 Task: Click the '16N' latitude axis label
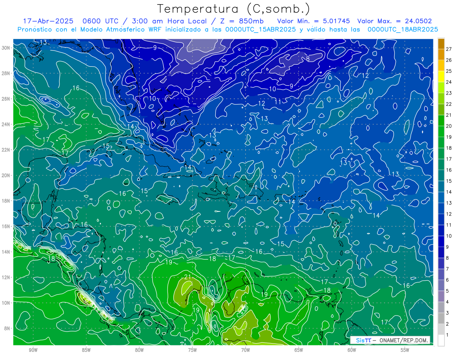coord(6,226)
